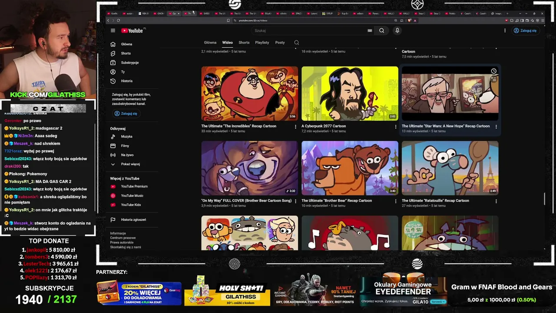
Task: Play the On My Way cover thumbnail
Action: coord(250,168)
